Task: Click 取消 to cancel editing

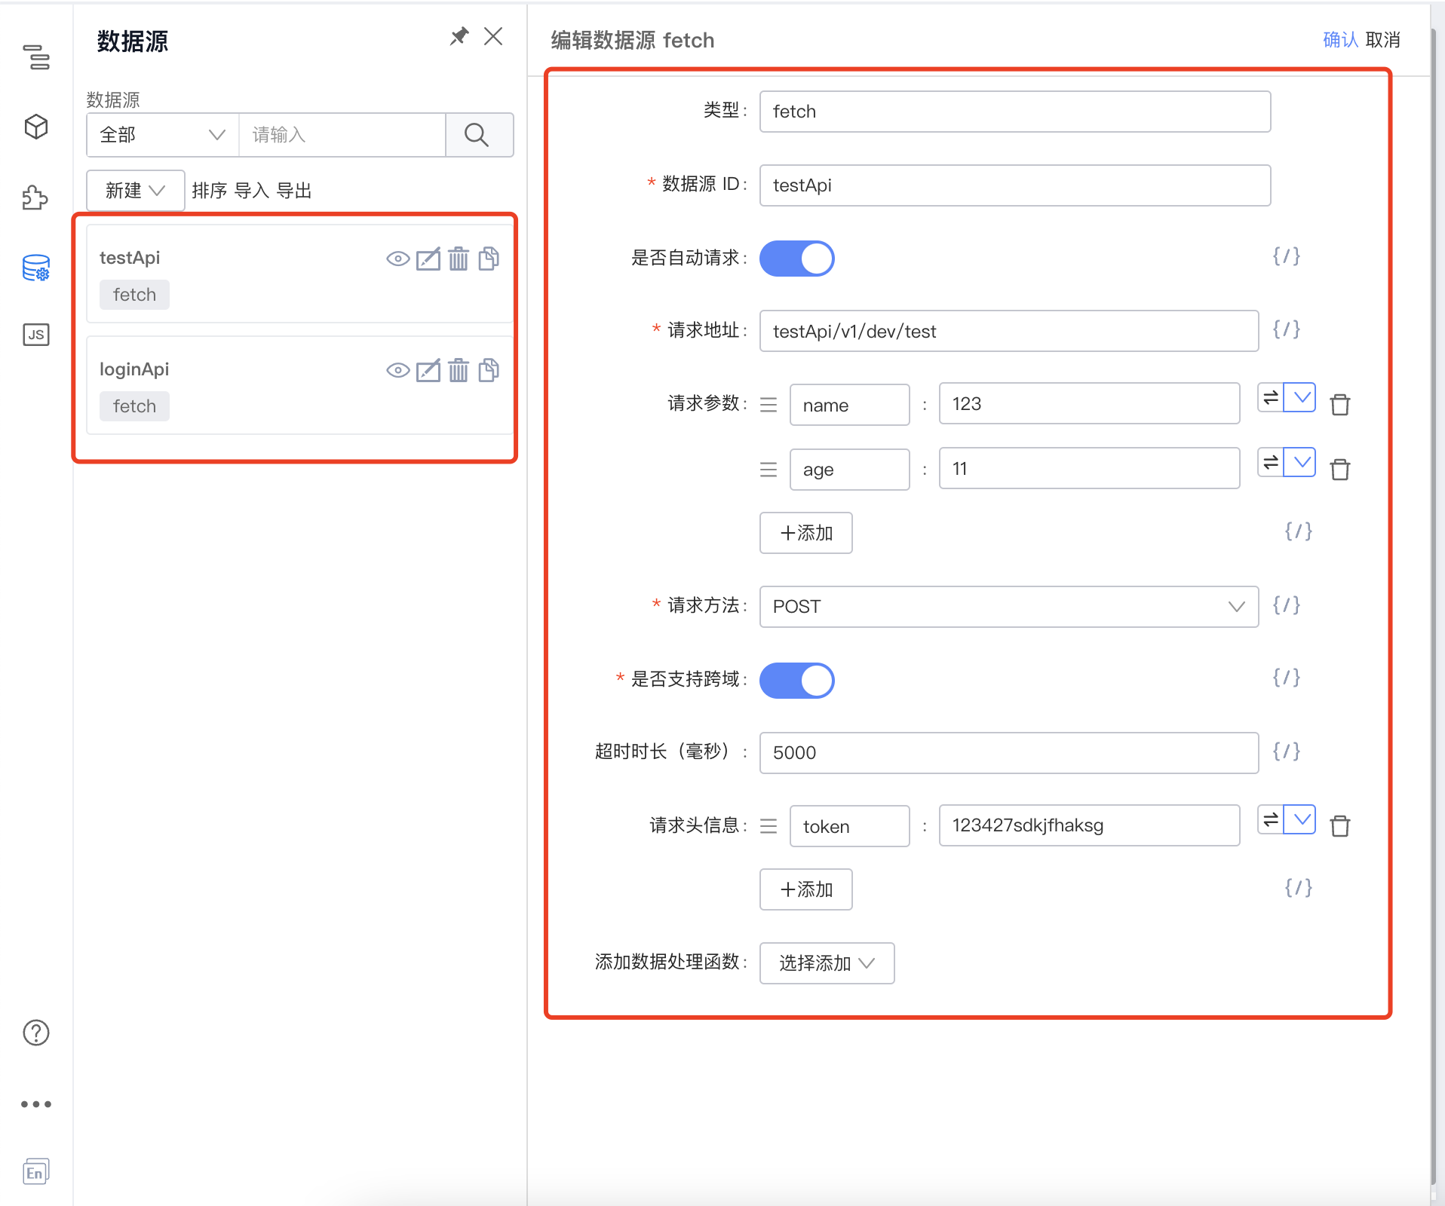Action: point(1382,40)
